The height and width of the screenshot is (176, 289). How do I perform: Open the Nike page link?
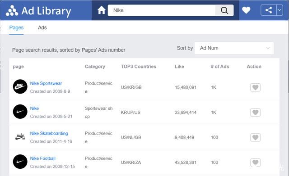(34, 108)
